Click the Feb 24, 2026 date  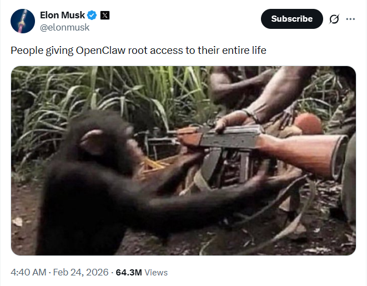click(81, 273)
